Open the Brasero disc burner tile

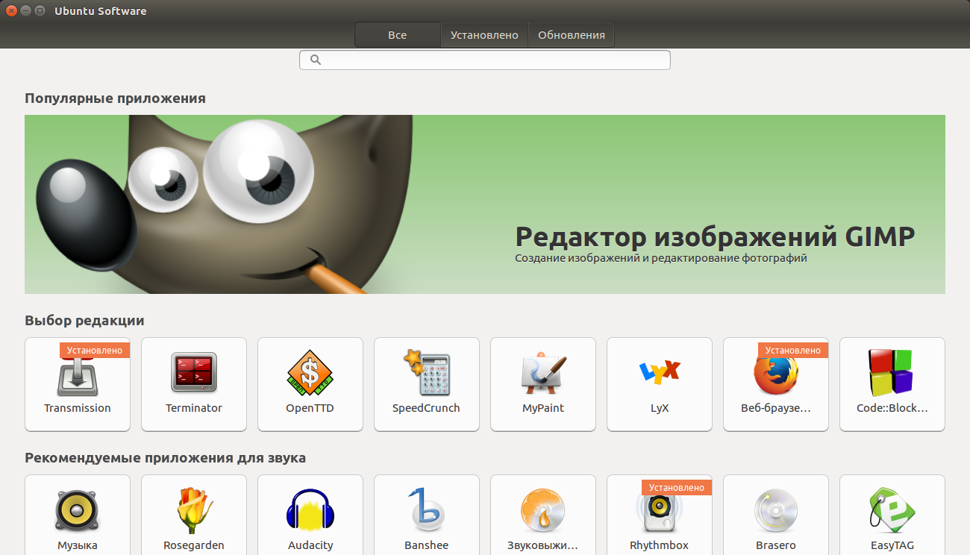776,516
